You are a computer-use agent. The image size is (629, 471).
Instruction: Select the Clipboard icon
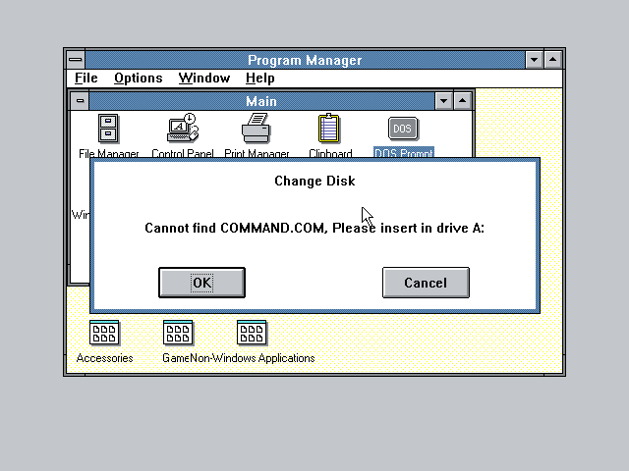click(x=329, y=129)
